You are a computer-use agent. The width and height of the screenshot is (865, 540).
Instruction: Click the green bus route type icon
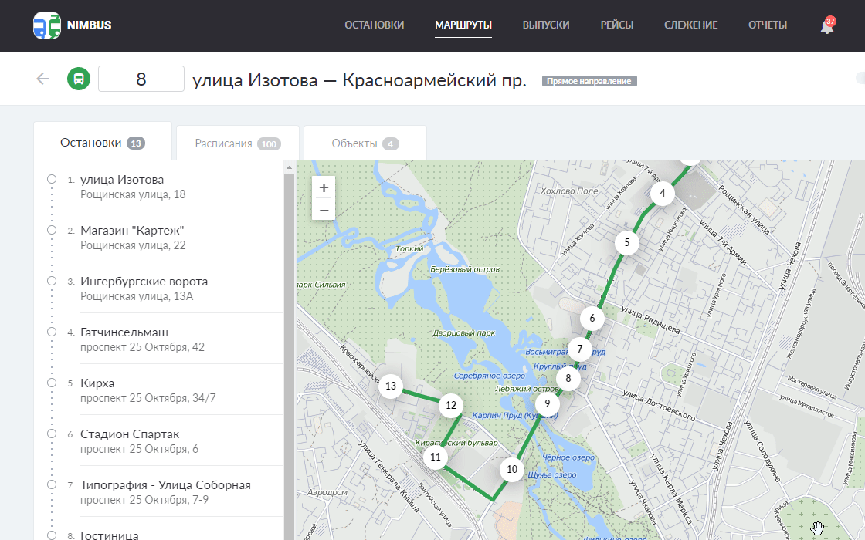79,79
